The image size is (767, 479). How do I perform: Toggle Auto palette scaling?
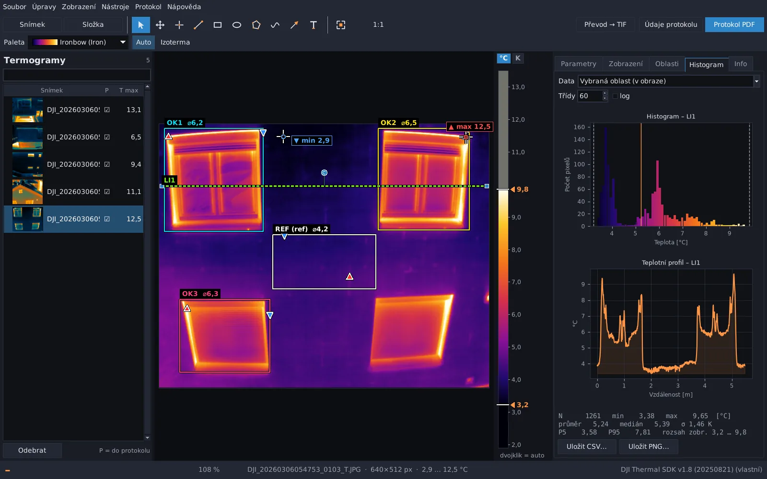(143, 42)
